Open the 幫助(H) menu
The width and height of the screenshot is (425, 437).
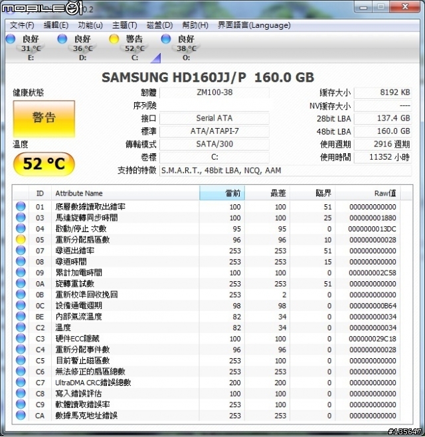[x=195, y=25]
